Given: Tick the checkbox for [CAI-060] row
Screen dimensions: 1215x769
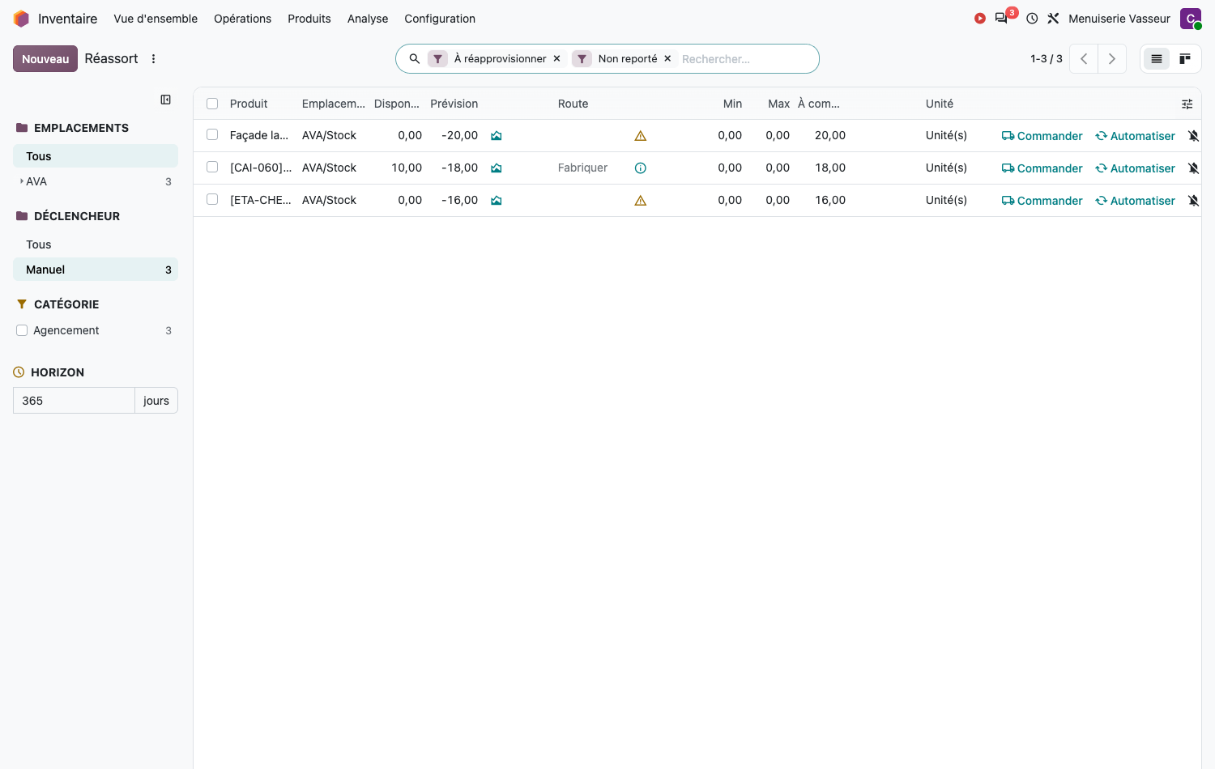Looking at the screenshot, I should click(212, 168).
